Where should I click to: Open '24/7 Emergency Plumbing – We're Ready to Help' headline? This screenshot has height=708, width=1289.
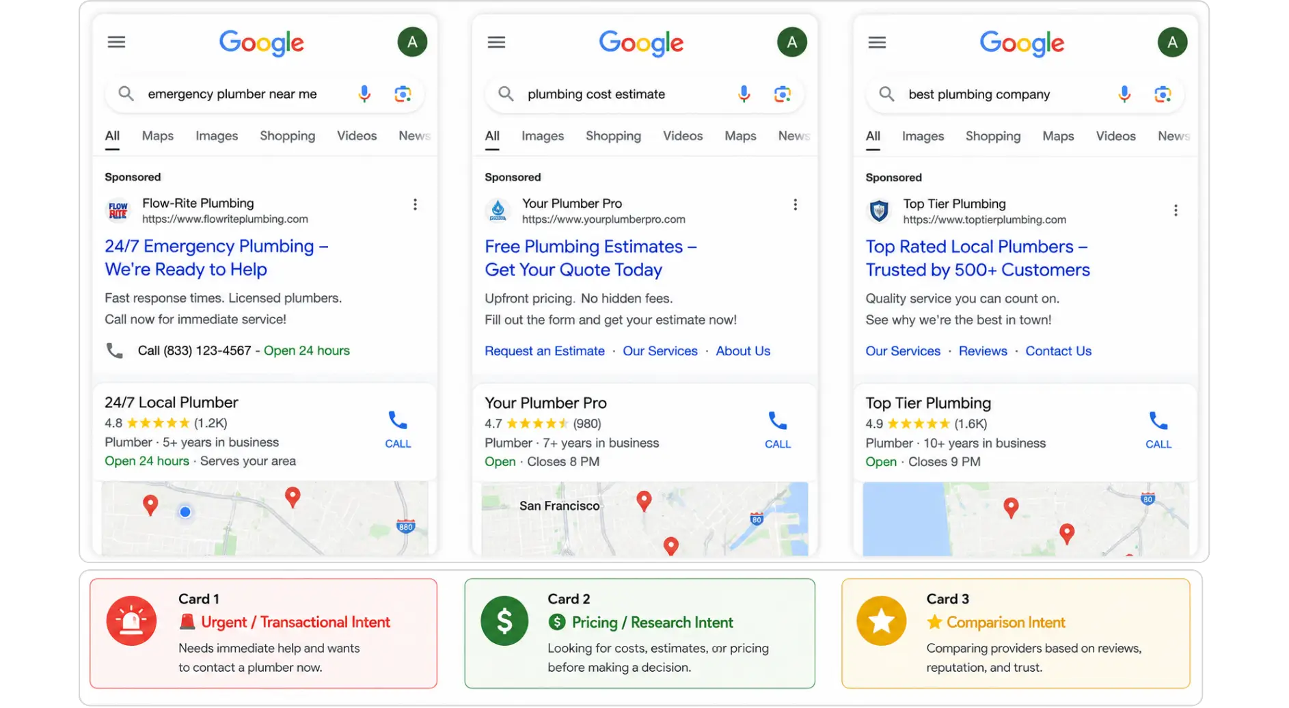point(217,257)
